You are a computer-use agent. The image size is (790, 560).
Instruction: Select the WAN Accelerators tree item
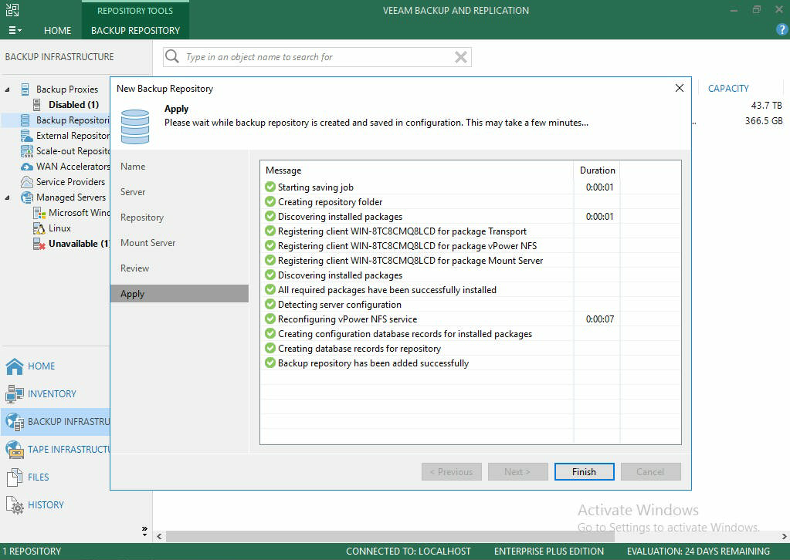73,167
